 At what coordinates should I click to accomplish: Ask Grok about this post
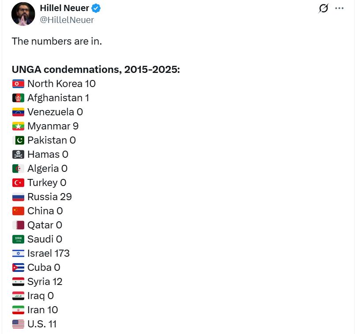(323, 8)
